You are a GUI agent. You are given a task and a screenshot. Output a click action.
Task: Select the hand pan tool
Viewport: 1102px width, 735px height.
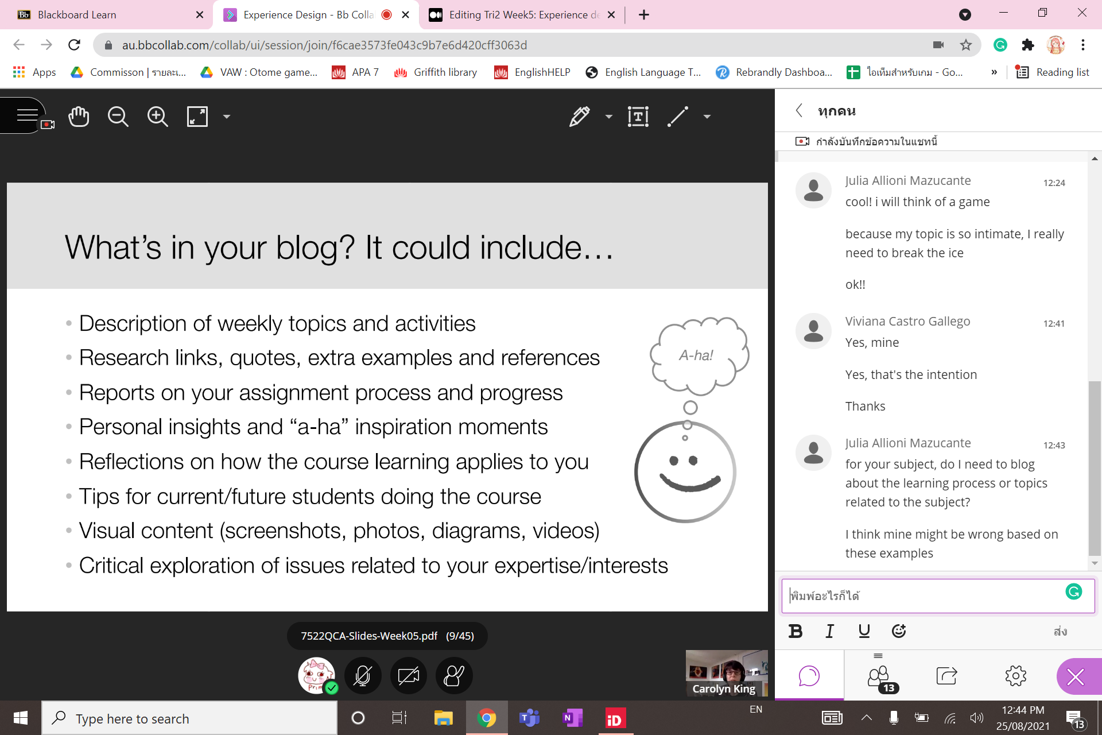79,117
